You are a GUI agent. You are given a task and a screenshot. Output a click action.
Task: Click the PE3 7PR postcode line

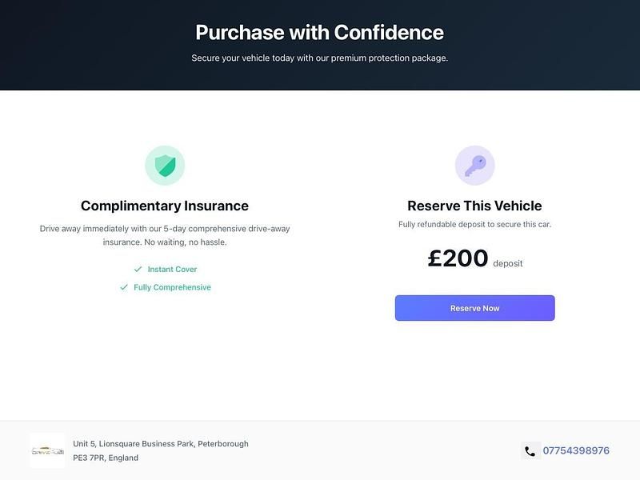106,458
